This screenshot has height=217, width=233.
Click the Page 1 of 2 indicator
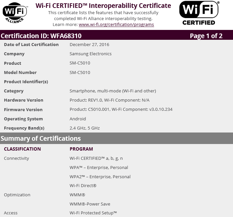point(206,36)
